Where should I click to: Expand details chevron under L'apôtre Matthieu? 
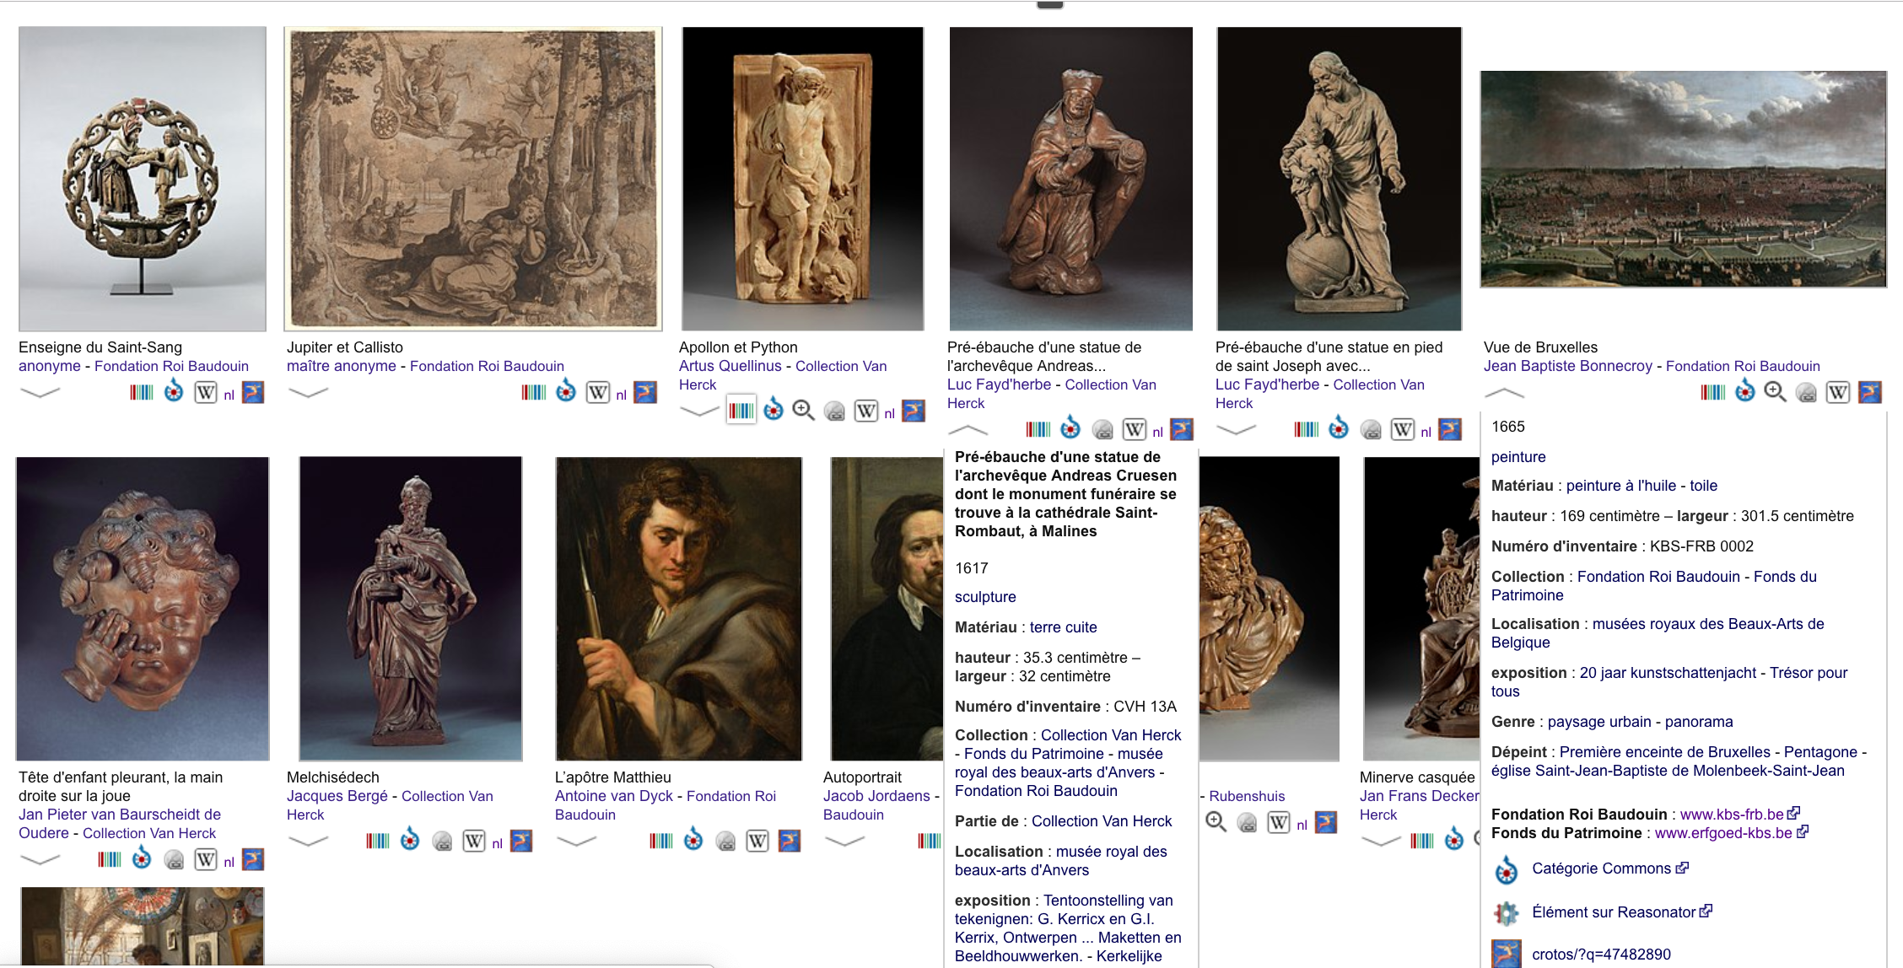coord(576,841)
